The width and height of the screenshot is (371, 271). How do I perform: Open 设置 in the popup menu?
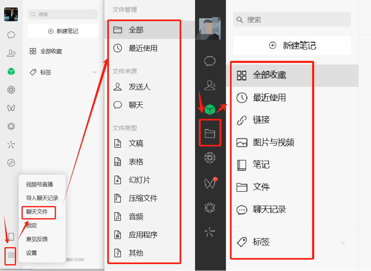click(x=31, y=253)
